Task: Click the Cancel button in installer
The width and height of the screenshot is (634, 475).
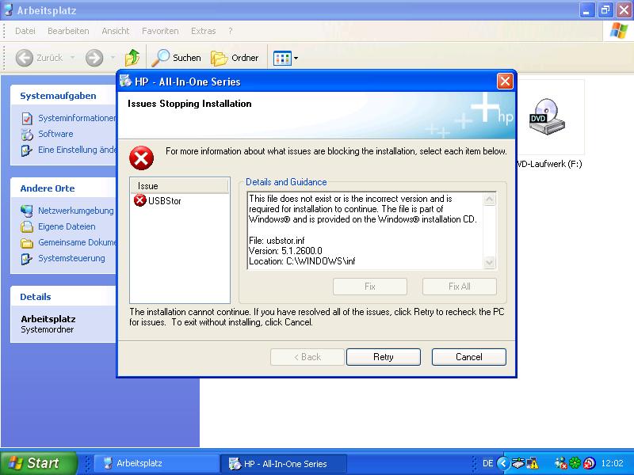Action: (468, 357)
